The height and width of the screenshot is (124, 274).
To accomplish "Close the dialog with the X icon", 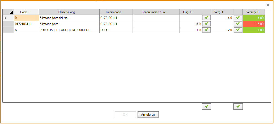I will pos(268,5).
